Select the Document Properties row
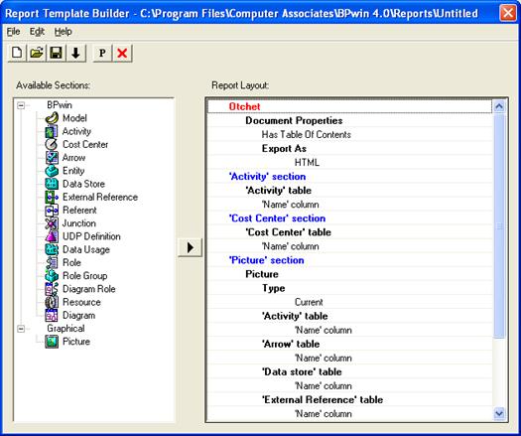Viewport: 521px width, 436px height. coord(349,121)
